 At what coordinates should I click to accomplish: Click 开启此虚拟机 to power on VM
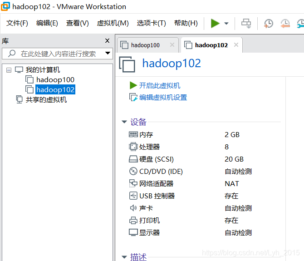pos(160,85)
